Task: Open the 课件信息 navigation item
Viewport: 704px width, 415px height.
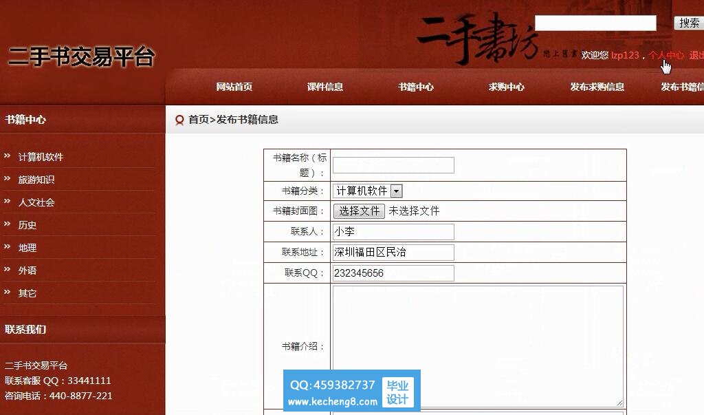Action: 325,87
